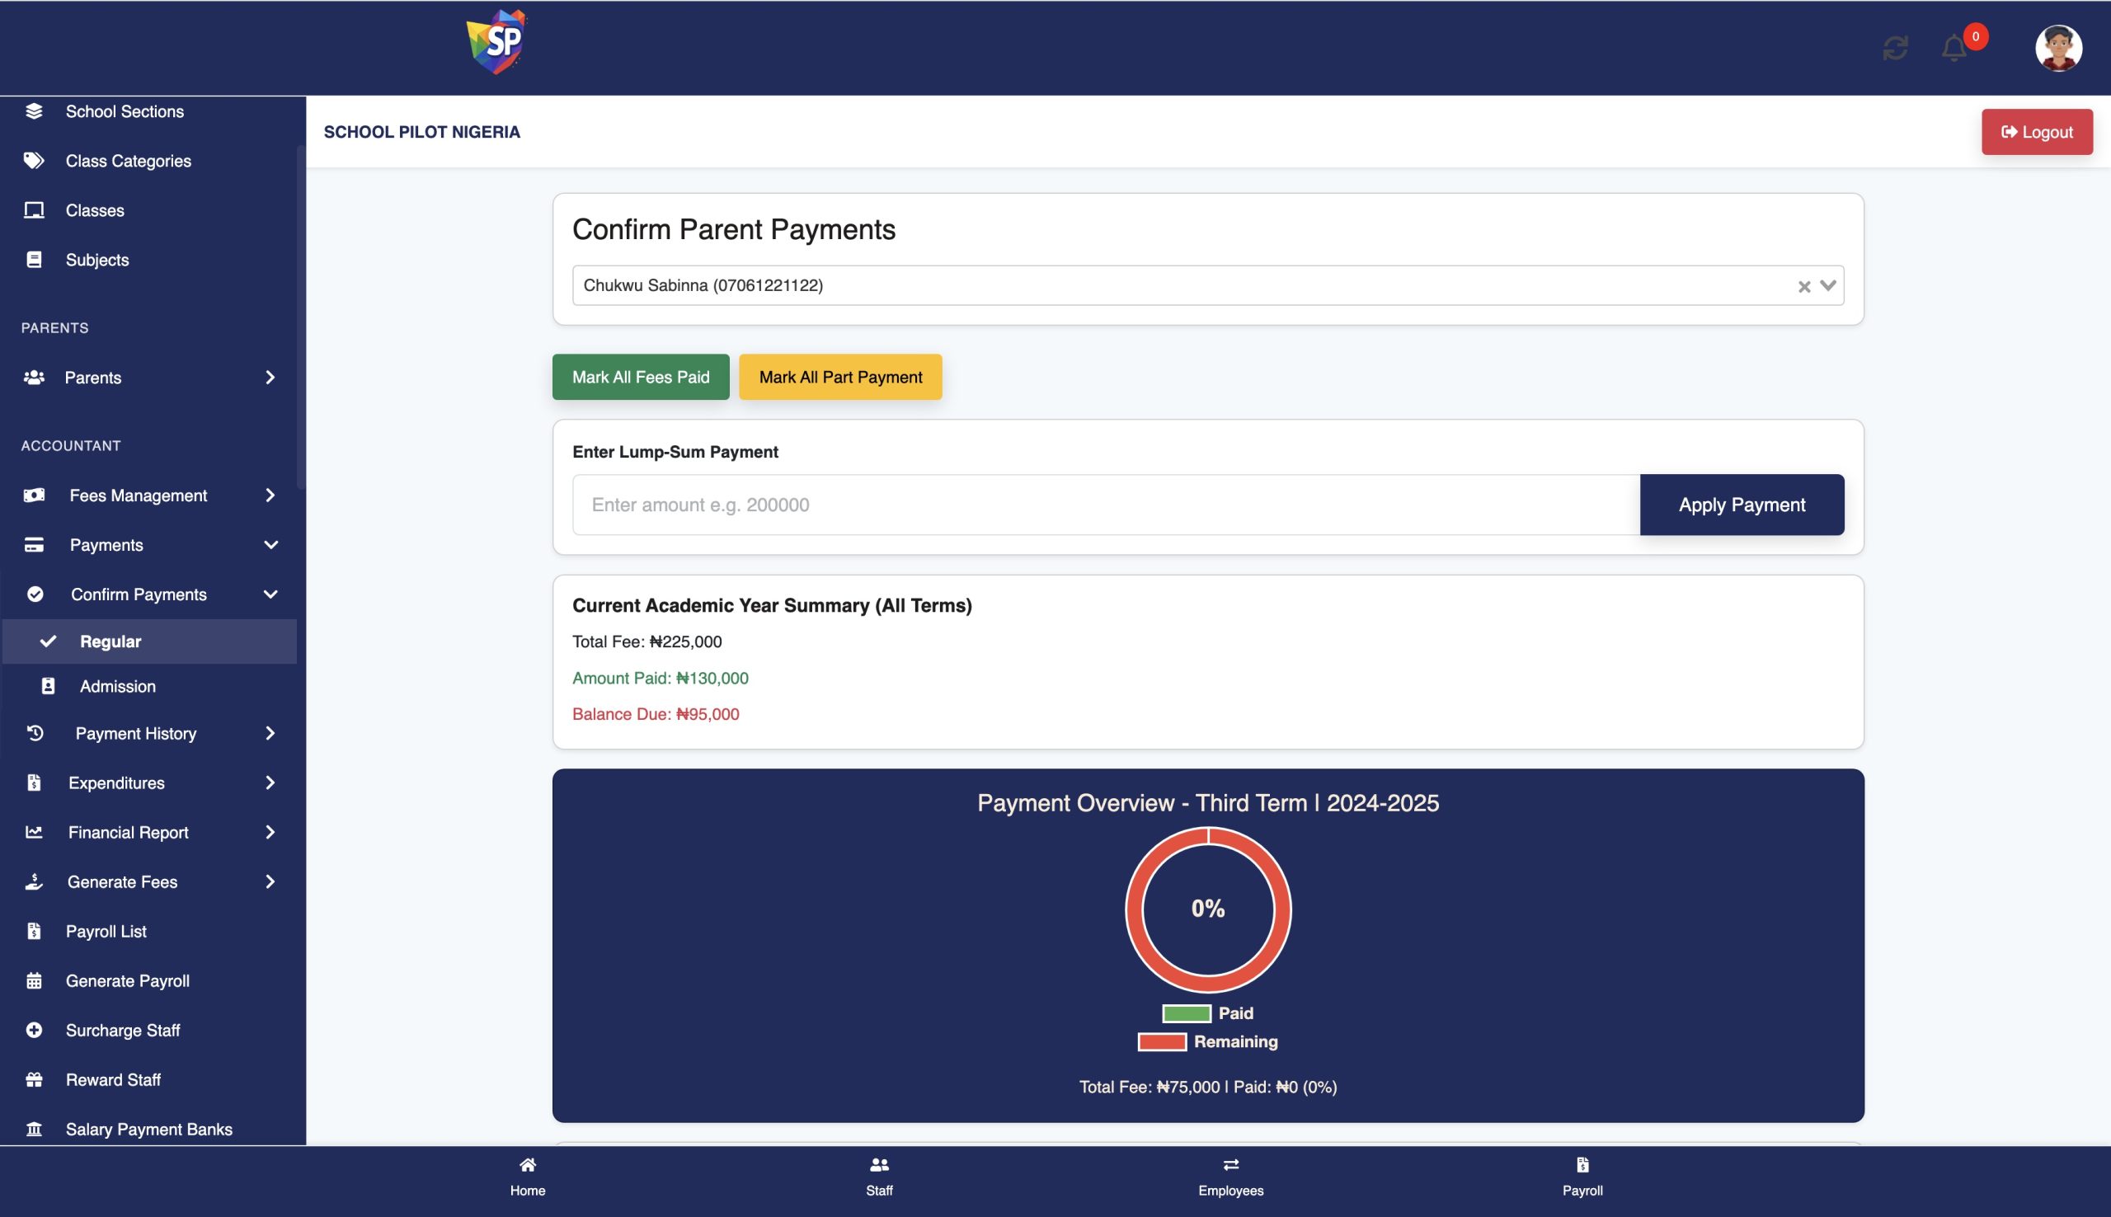
Task: Click the refresh sync icon in header
Action: click(x=1895, y=48)
